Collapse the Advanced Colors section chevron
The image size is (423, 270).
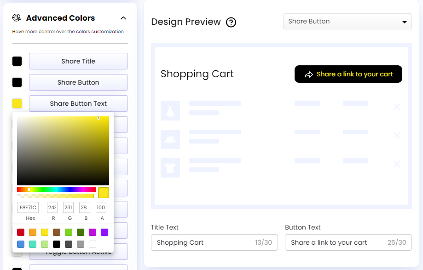click(x=123, y=18)
